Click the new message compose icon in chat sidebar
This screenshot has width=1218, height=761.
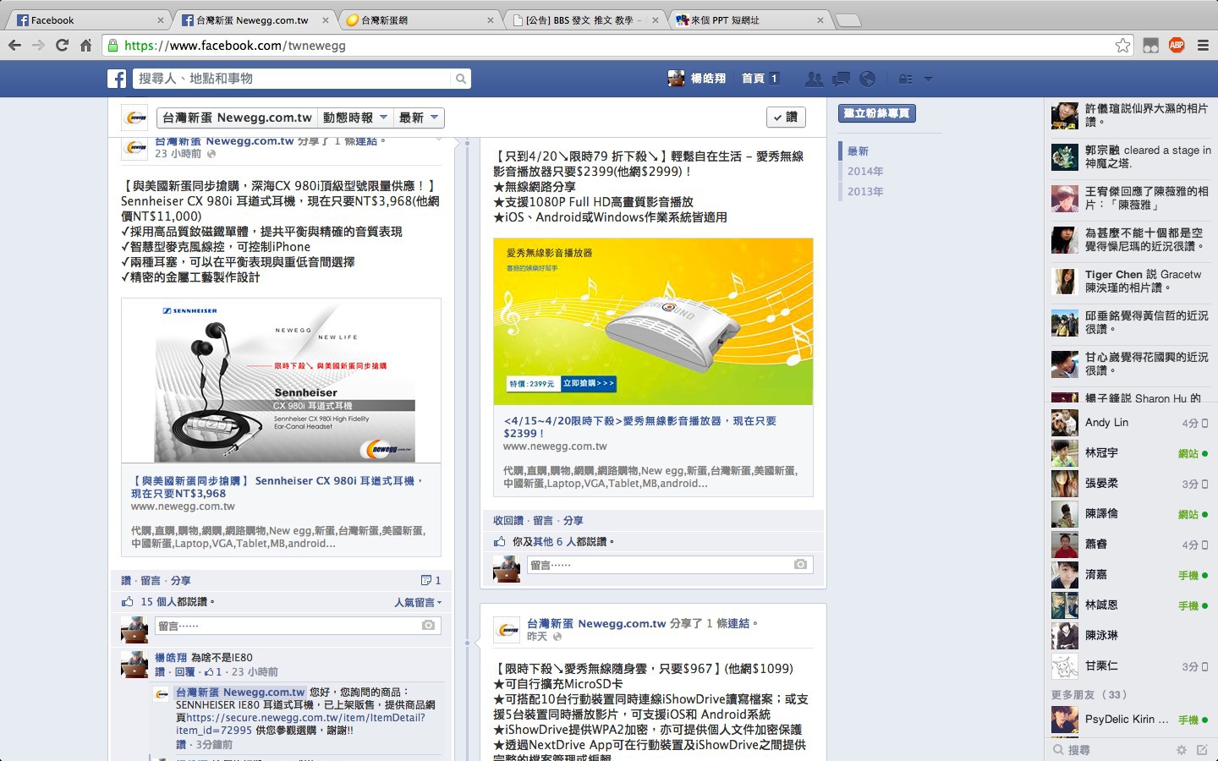pos(1202,750)
